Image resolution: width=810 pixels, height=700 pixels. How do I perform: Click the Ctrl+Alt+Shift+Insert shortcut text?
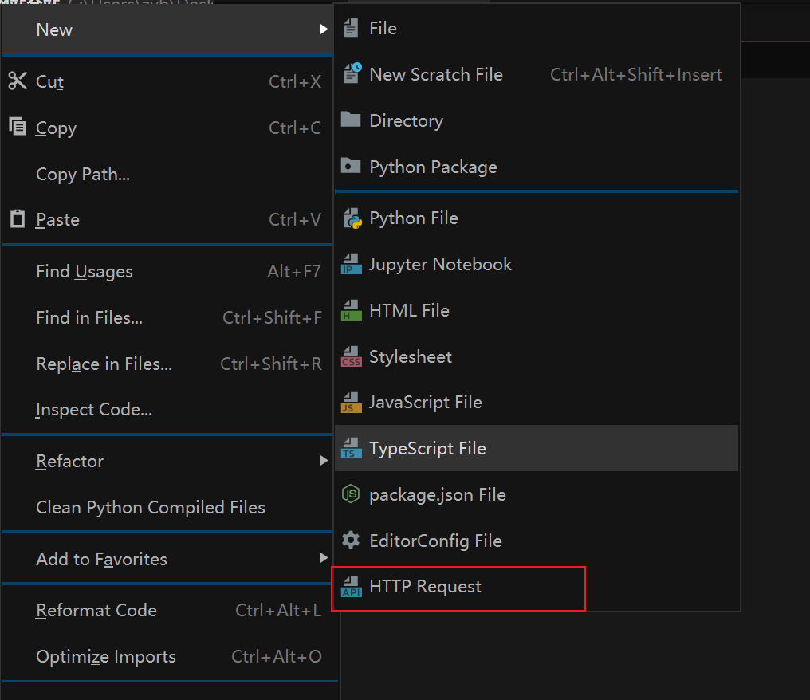click(636, 74)
